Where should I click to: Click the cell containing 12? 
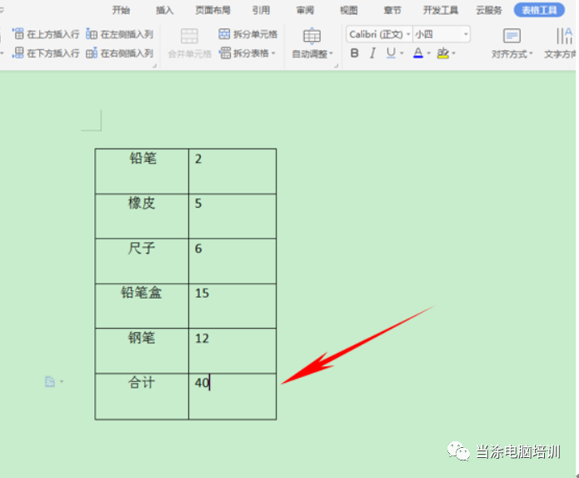click(x=232, y=350)
